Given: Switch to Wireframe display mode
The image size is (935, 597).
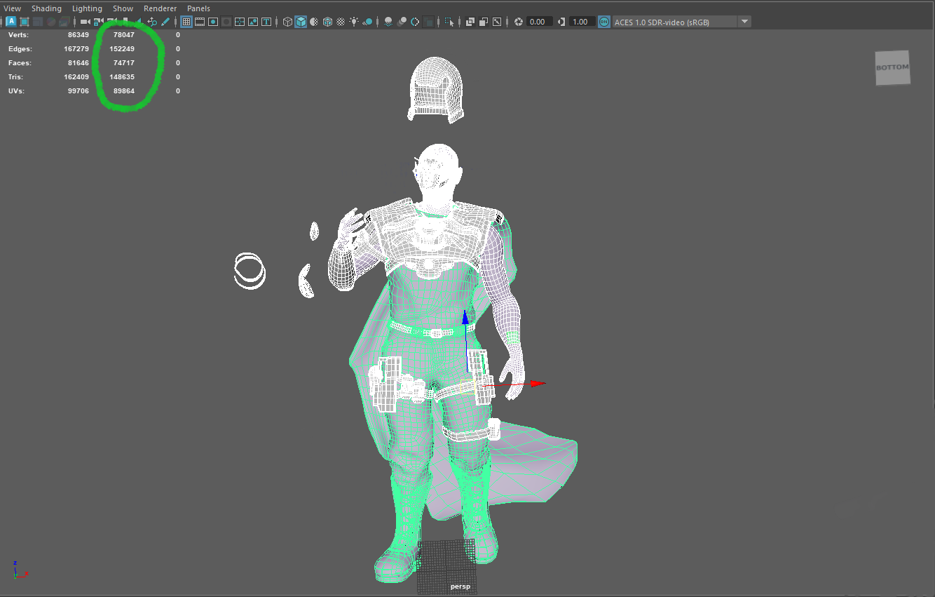Looking at the screenshot, I should pyautogui.click(x=287, y=22).
